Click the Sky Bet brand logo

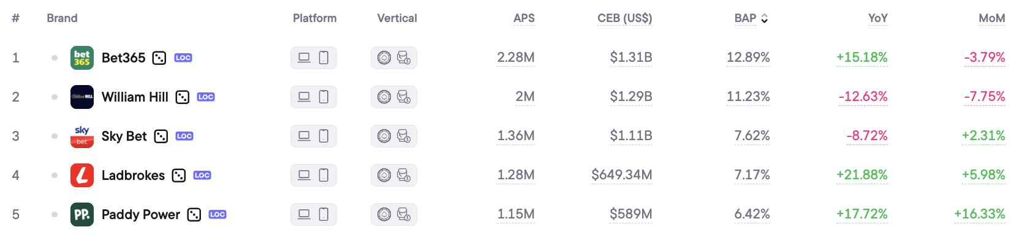[82, 136]
